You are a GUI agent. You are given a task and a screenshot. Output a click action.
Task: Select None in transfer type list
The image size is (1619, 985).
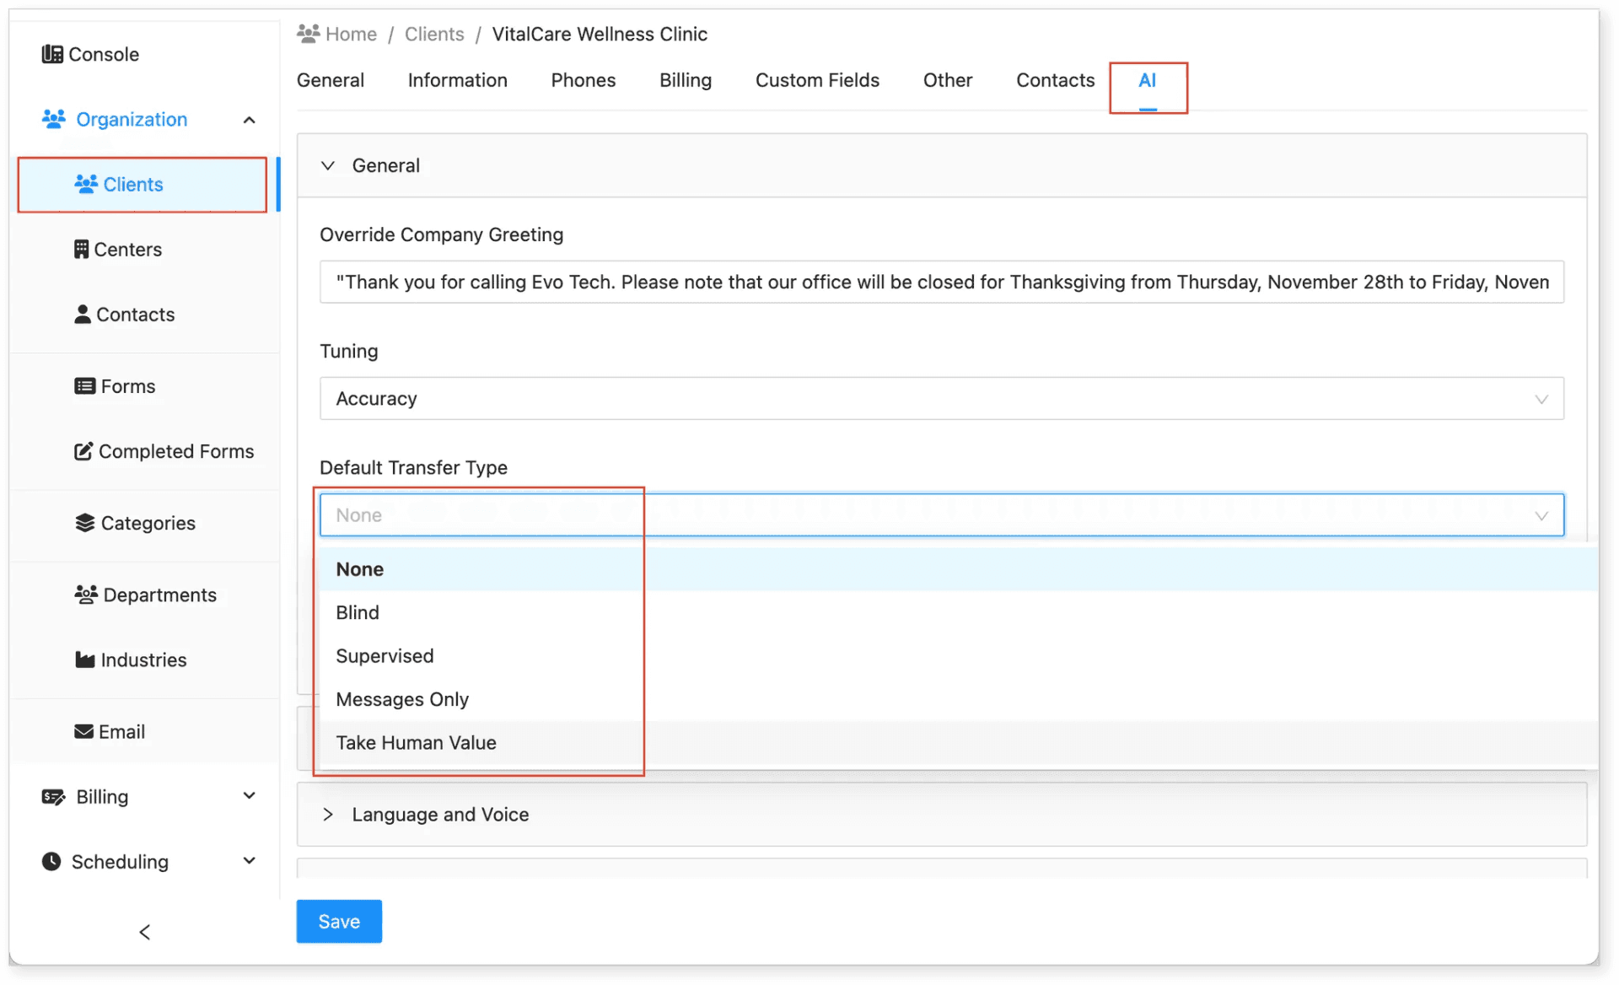(958, 569)
